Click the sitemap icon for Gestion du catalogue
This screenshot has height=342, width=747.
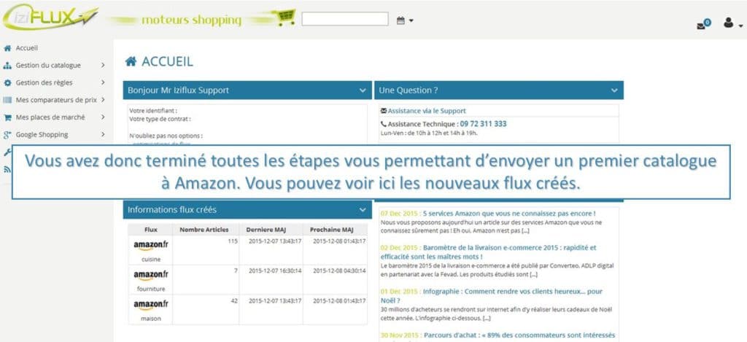[7, 66]
